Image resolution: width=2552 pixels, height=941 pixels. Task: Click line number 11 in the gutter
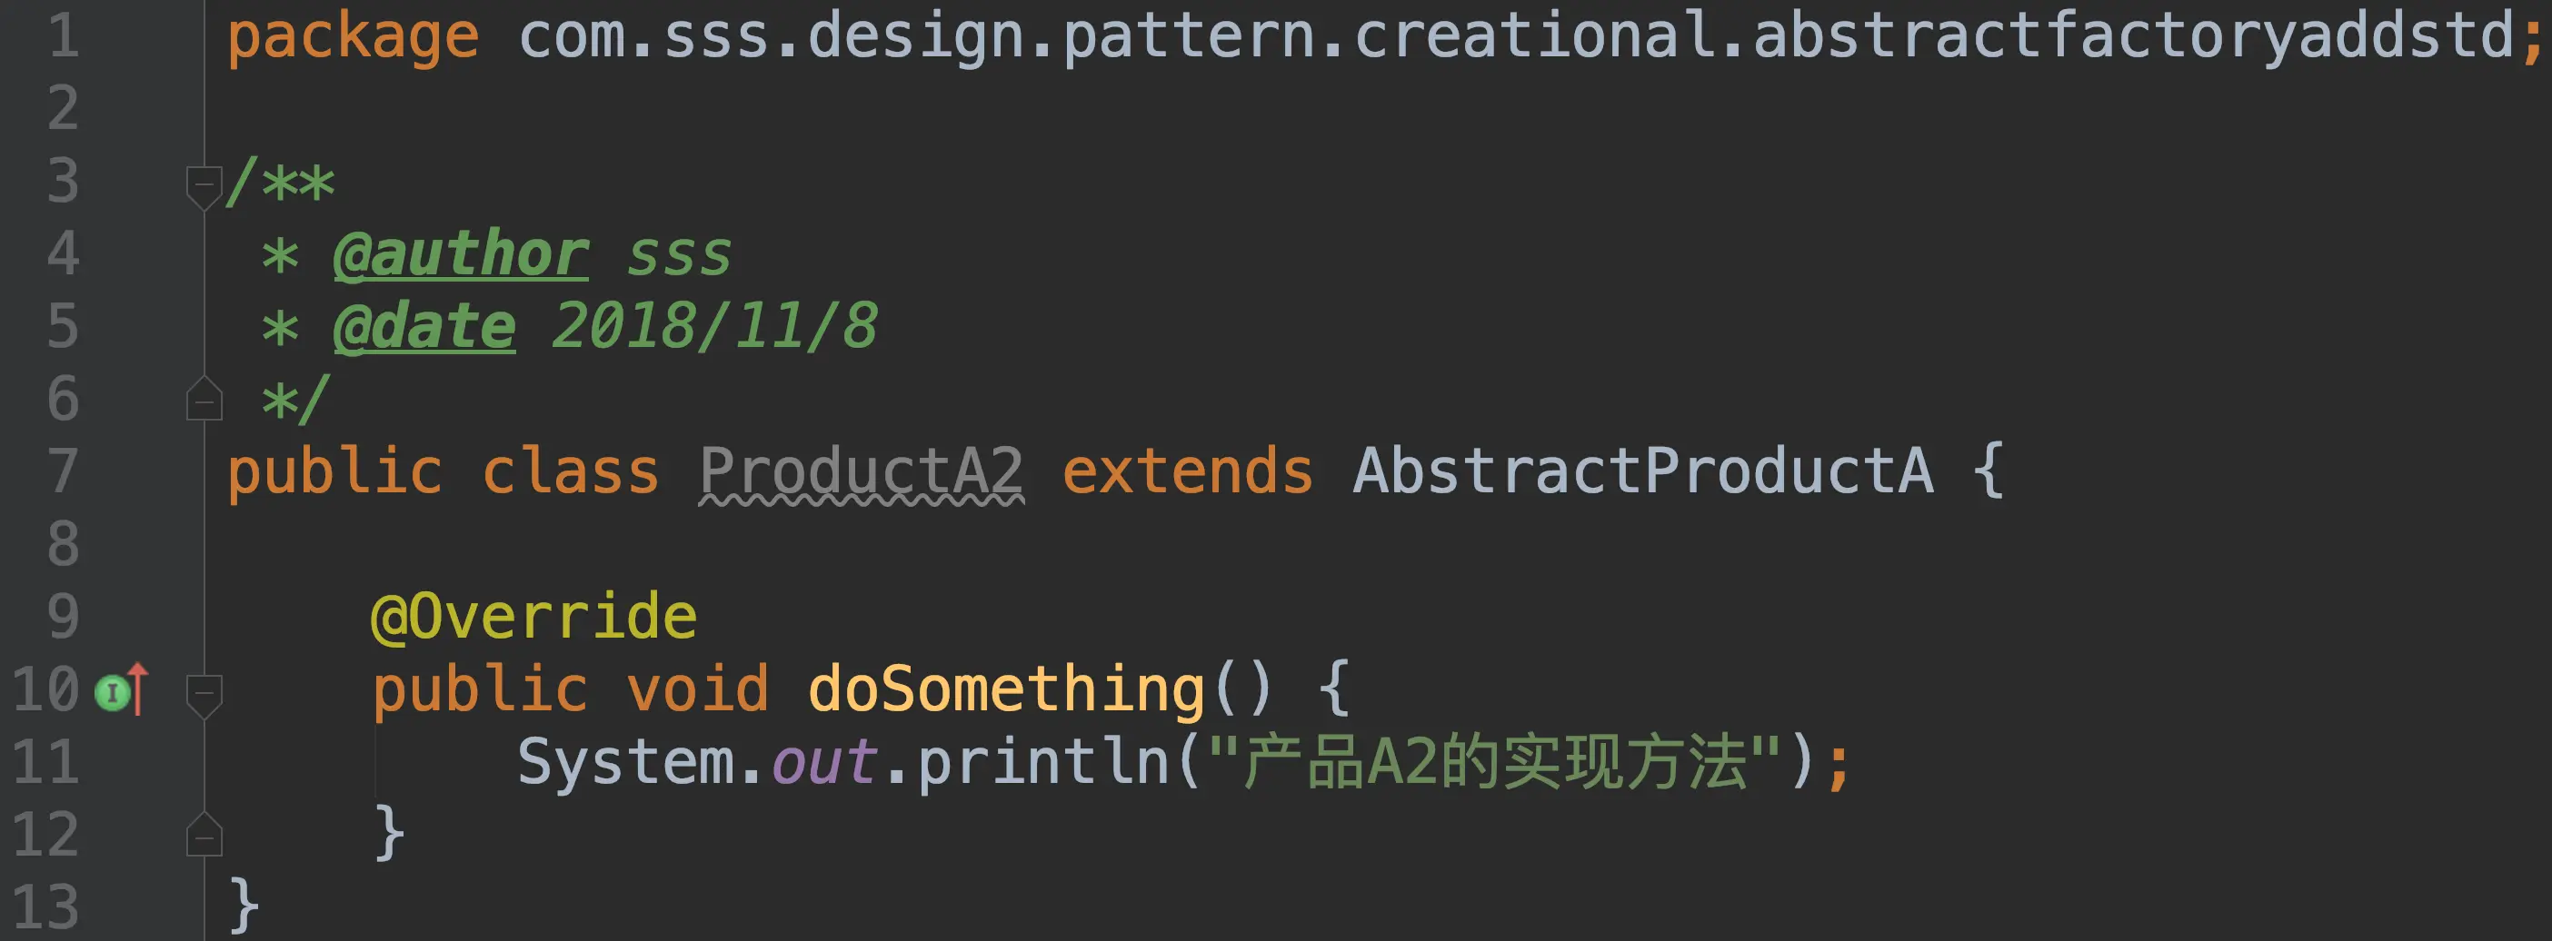point(45,763)
